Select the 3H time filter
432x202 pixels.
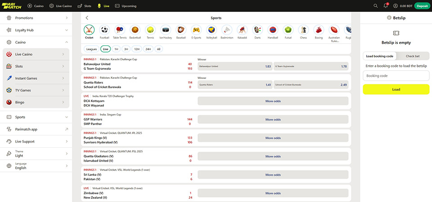click(126, 49)
